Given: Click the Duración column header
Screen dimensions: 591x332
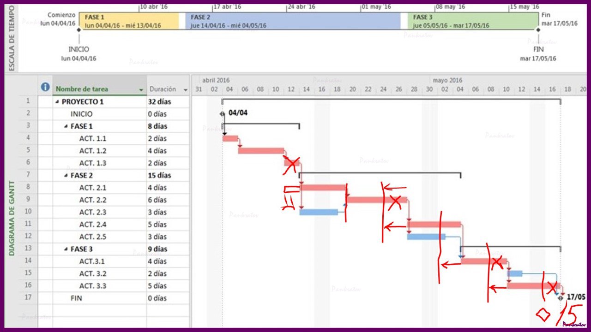Looking at the screenshot, I should [x=168, y=89].
